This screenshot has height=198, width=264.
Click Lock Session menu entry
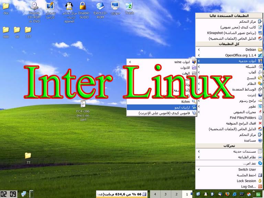229,181
